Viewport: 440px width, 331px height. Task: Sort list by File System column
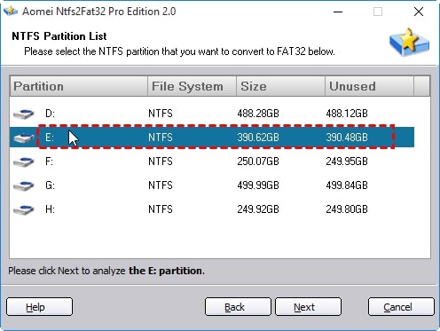pyautogui.click(x=192, y=86)
